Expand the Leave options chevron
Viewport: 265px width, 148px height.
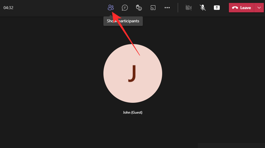pyautogui.click(x=259, y=8)
